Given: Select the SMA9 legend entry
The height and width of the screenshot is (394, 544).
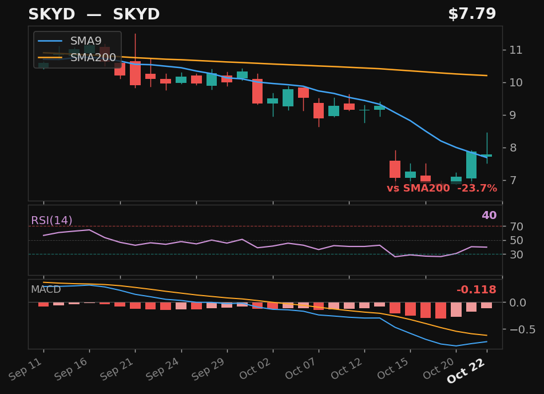Looking at the screenshot, I should (x=70, y=41).
